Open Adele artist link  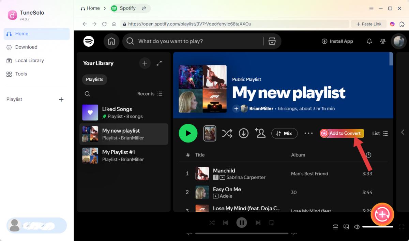pos(226,196)
